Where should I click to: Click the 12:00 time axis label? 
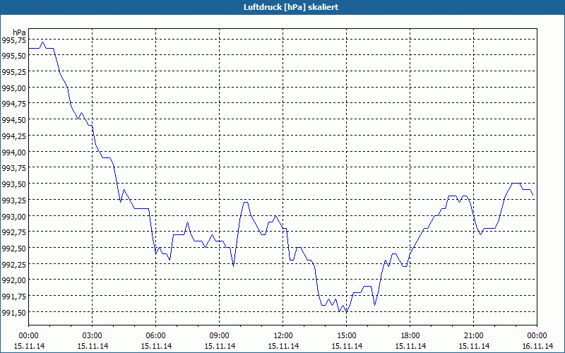[x=283, y=336]
